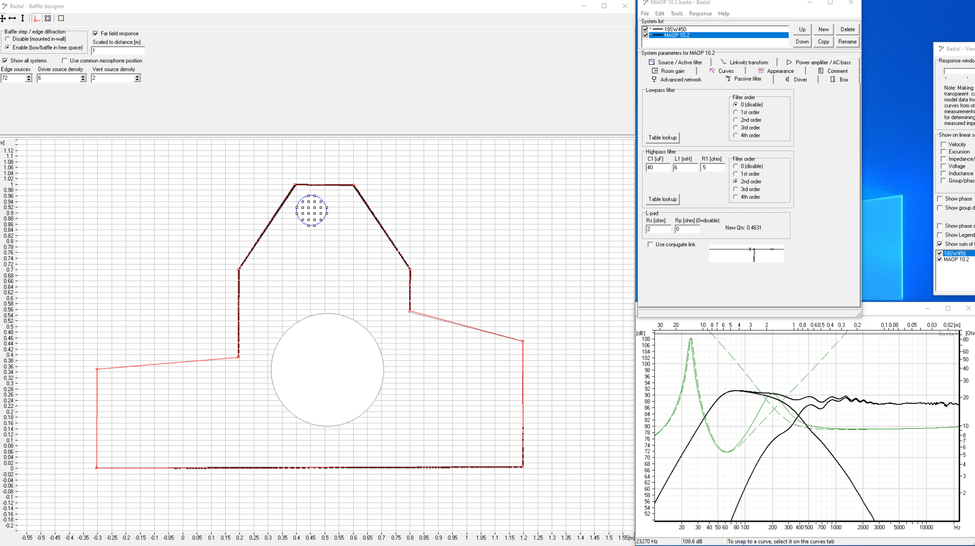
Task: Open the Curves tab
Action: tap(721, 71)
